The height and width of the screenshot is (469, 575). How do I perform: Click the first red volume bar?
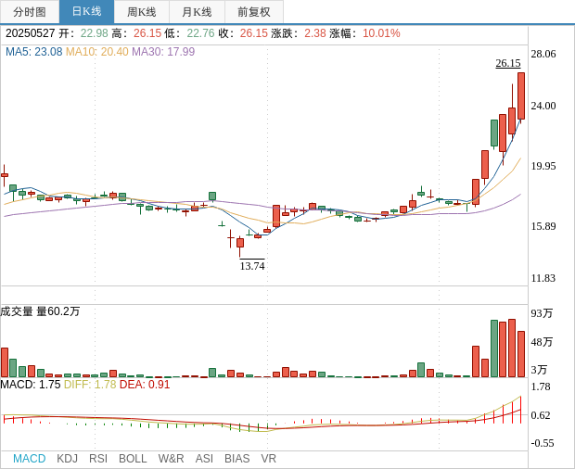[5, 362]
